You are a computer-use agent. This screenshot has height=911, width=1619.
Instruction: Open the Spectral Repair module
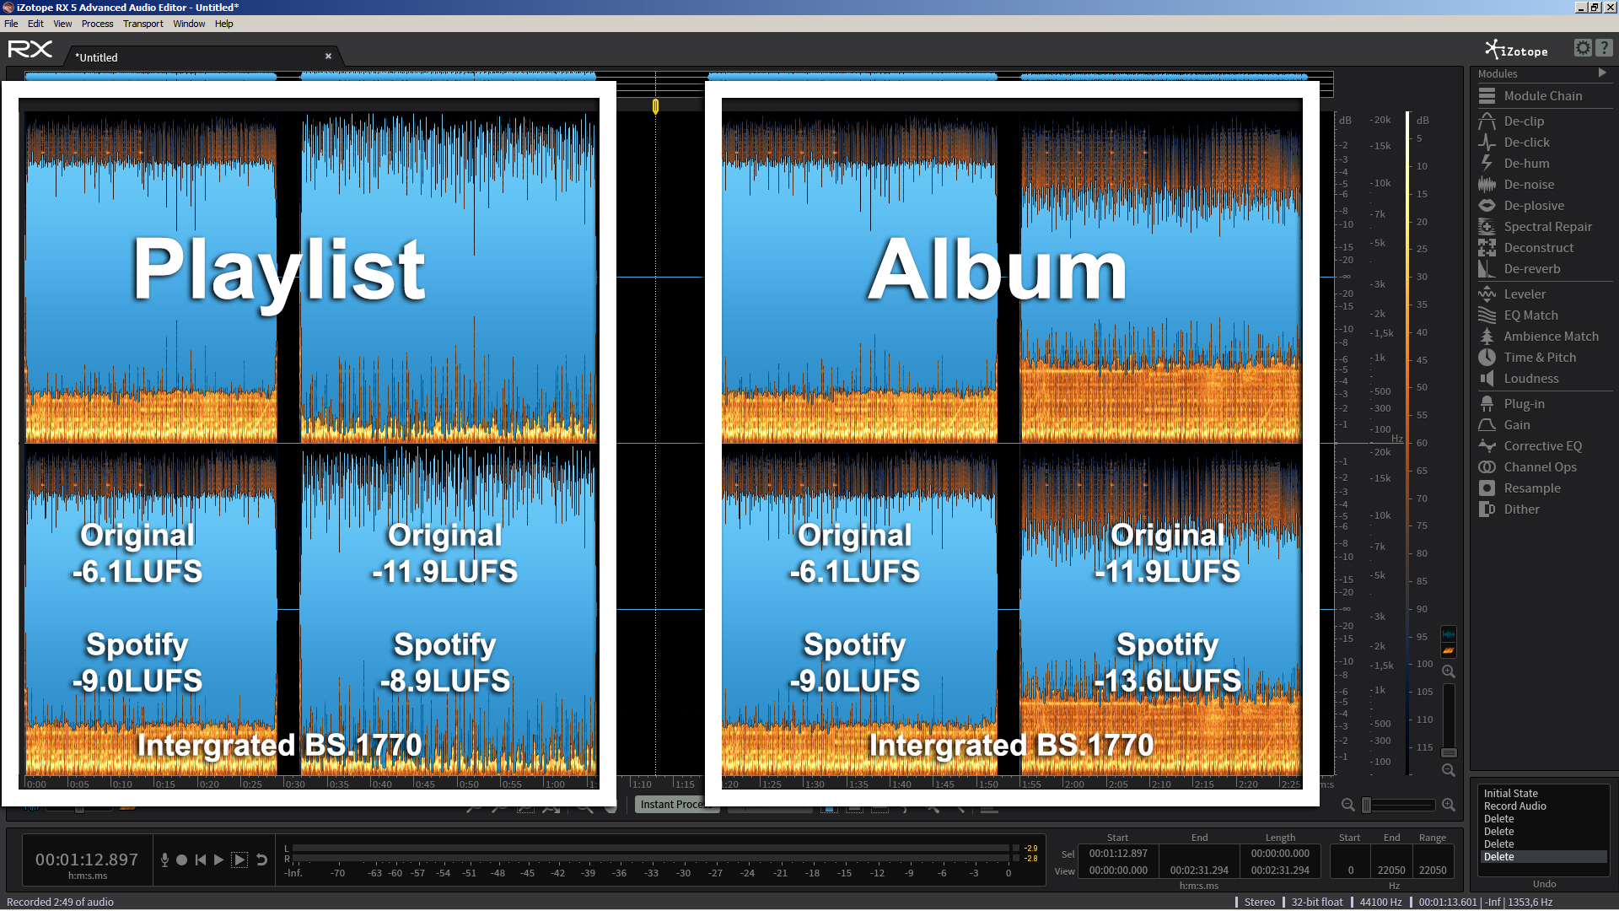click(x=1546, y=227)
